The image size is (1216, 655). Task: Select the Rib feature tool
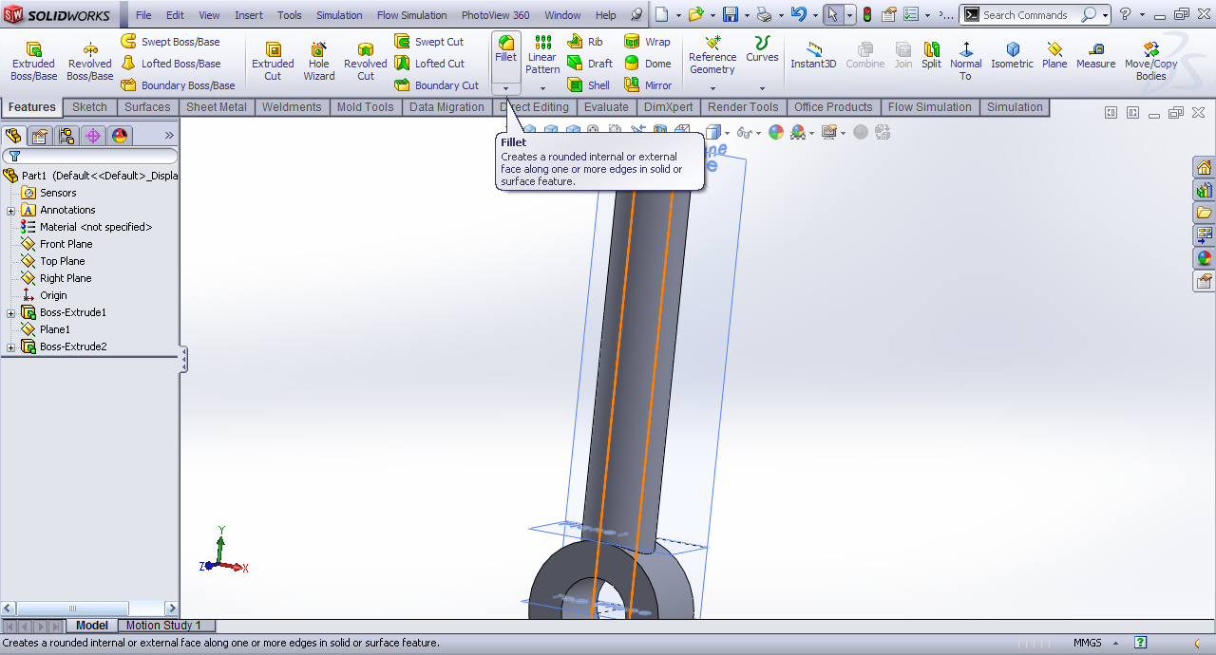(585, 42)
